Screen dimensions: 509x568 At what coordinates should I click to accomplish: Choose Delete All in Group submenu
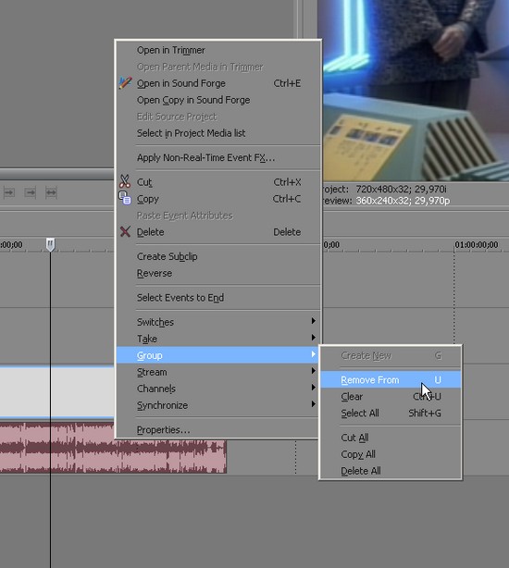point(391,471)
